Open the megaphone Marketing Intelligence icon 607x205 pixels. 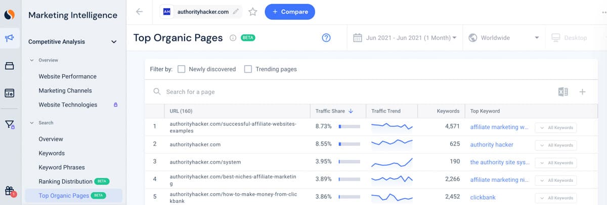click(x=10, y=38)
